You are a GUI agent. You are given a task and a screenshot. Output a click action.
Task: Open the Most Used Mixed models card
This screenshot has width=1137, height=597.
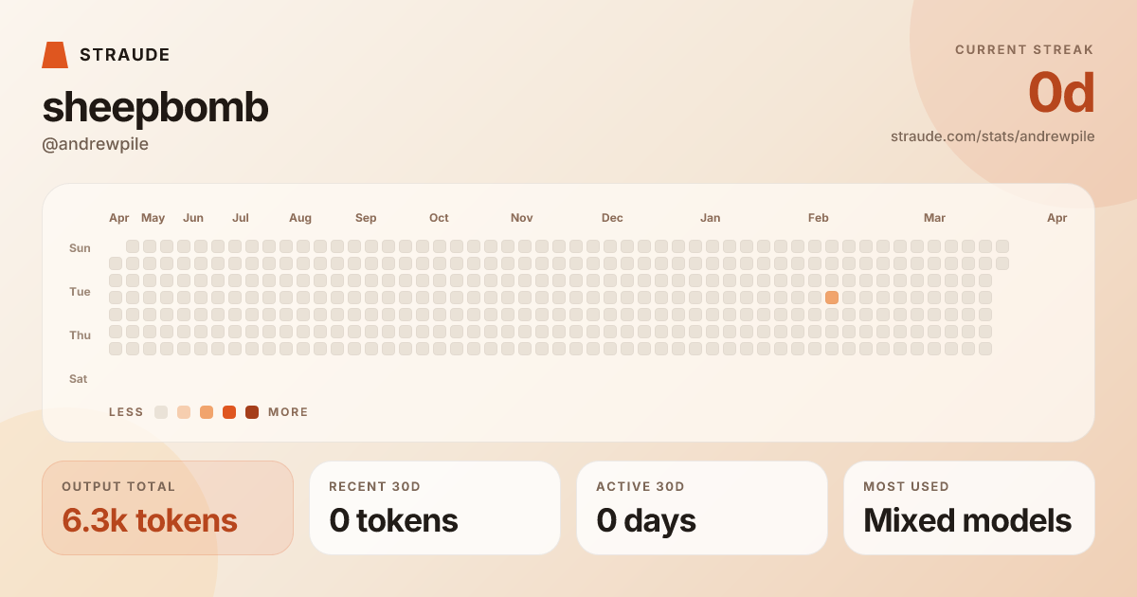(969, 508)
